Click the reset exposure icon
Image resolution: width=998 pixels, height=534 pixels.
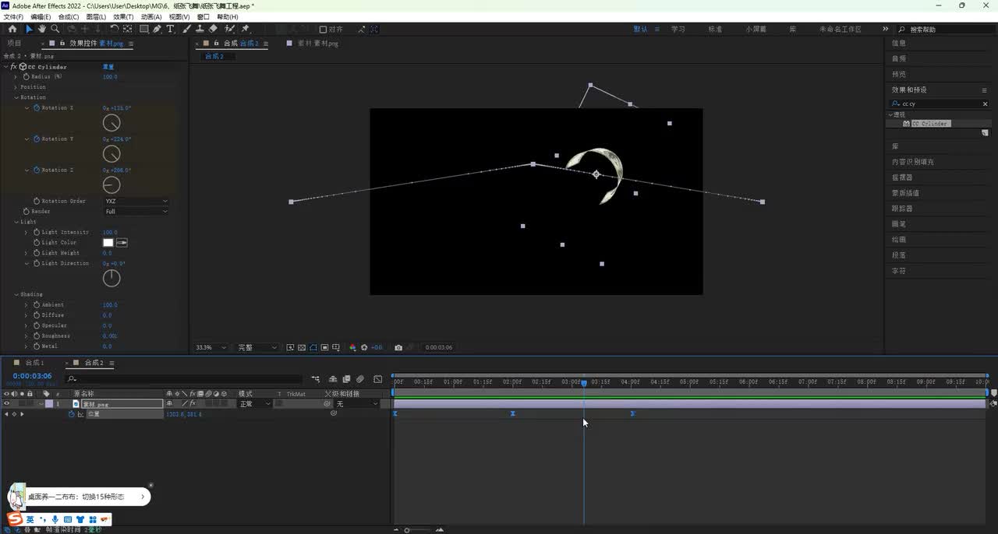[x=364, y=347]
